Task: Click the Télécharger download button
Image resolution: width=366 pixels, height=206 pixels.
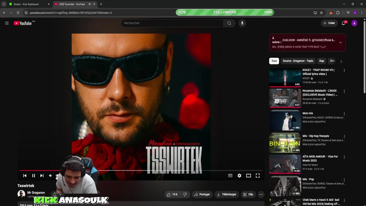Action: pyautogui.click(x=226, y=195)
